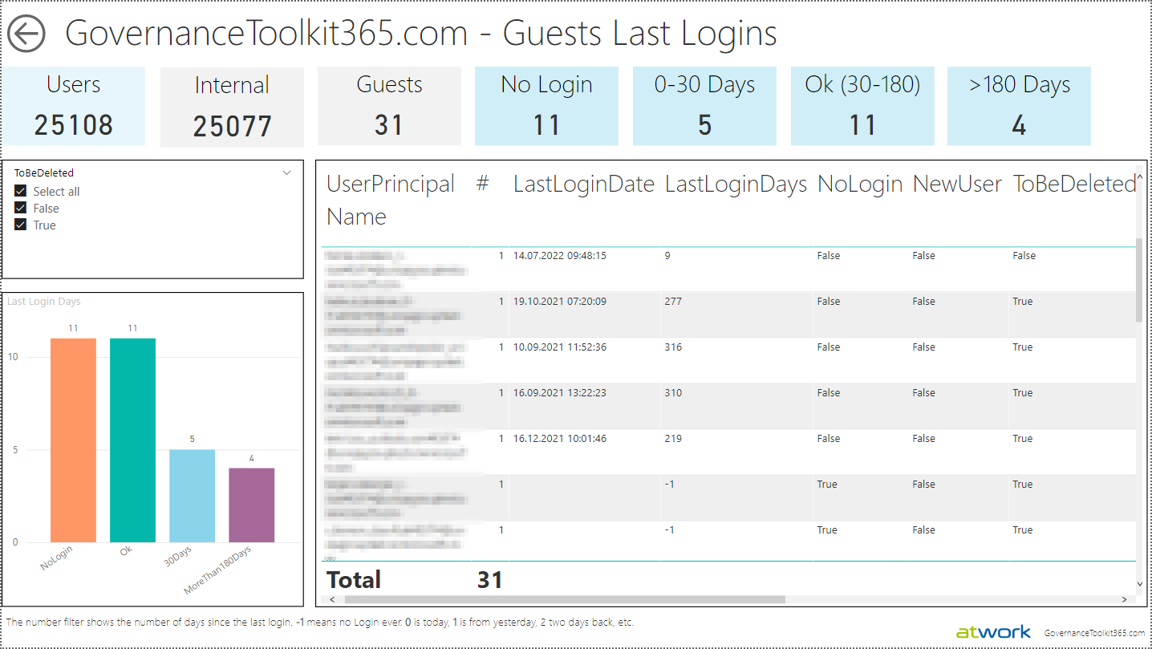Viewport: 1152px width, 649px height.
Task: Sort table by NoLogin column header
Action: (860, 185)
